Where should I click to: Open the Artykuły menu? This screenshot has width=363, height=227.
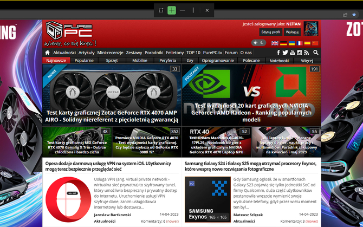pyautogui.click(x=86, y=53)
